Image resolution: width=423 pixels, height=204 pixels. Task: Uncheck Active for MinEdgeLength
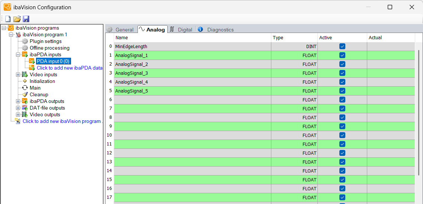pyautogui.click(x=342, y=47)
